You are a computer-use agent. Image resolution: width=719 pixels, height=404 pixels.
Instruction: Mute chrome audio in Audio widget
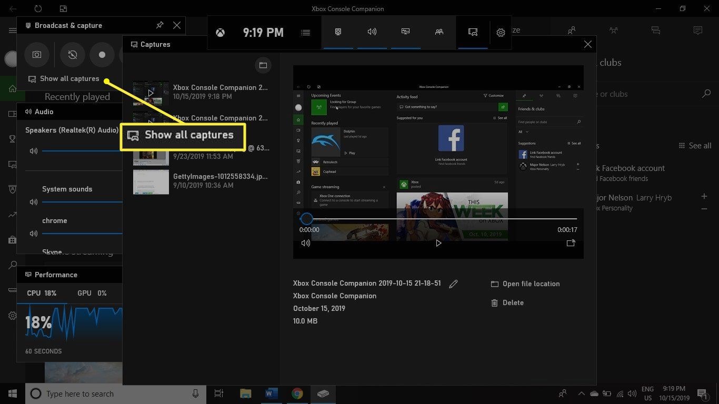[34, 234]
